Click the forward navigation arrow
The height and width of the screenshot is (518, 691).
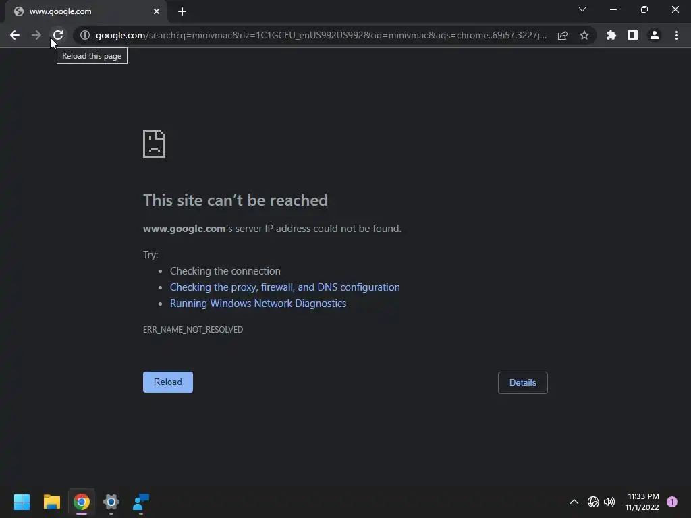coord(36,35)
